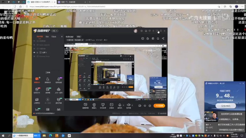Click the speaker volume icon
This screenshot has width=246, height=138.
click(x=128, y=105)
